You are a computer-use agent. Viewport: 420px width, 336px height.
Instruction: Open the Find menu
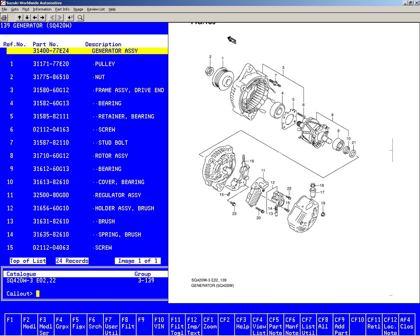(26, 9)
